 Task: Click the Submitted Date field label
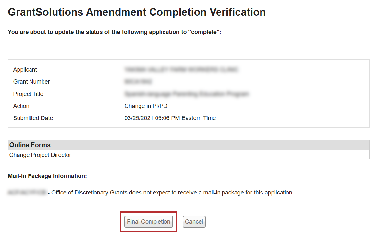coord(33,118)
